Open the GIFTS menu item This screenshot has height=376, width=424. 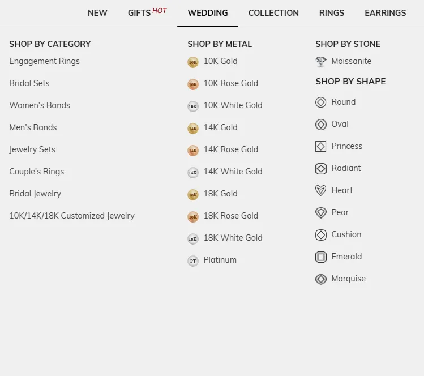pyautogui.click(x=139, y=13)
